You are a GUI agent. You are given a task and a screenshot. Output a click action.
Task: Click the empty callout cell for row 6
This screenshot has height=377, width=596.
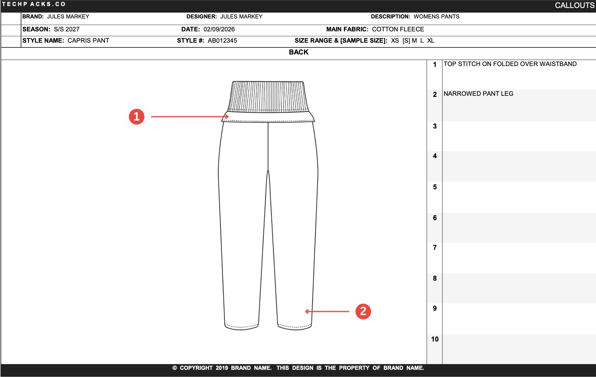pyautogui.click(x=519, y=228)
